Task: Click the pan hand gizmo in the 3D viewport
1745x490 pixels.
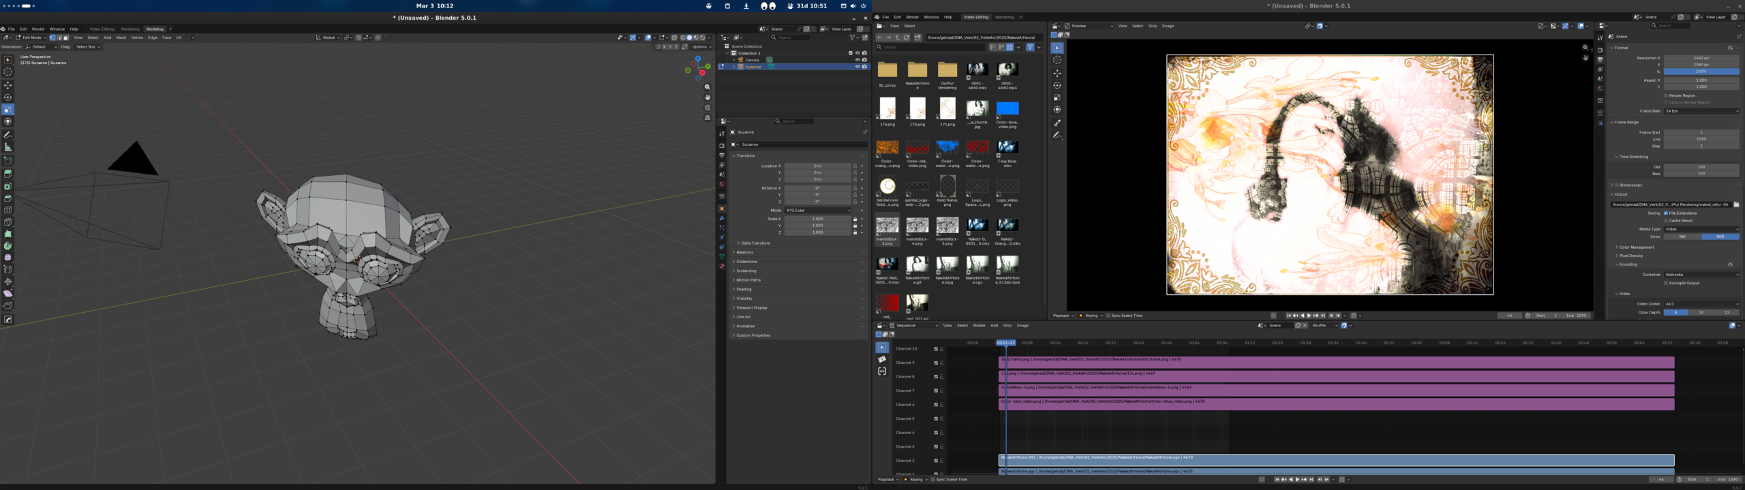Action: (708, 97)
